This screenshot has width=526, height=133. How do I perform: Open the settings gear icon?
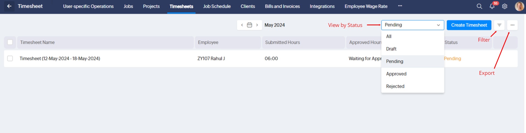[x=505, y=6]
